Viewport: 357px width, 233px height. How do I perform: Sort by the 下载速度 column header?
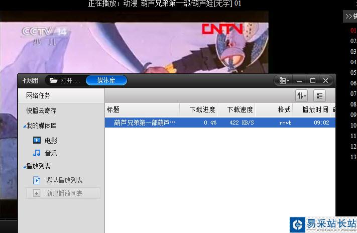[236, 110]
